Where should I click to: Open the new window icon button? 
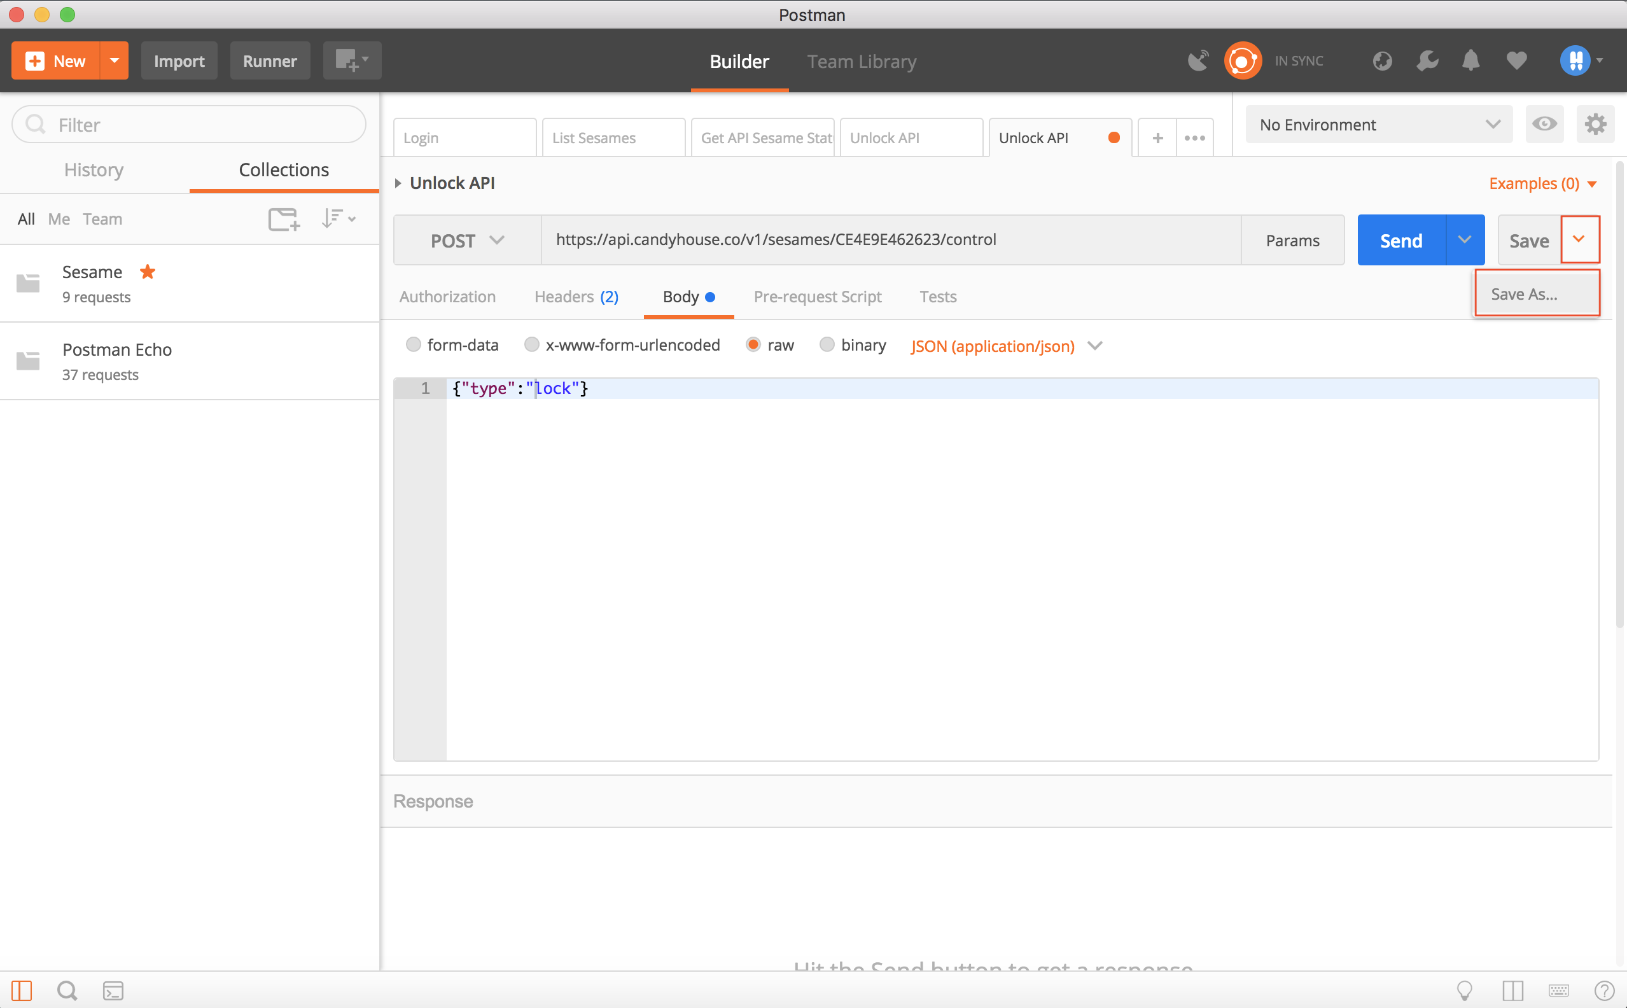[352, 60]
